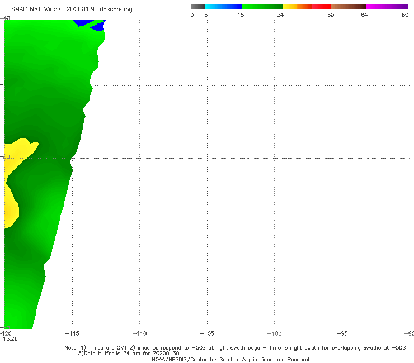
Task: Click the color bar label '34'
Action: point(280,15)
